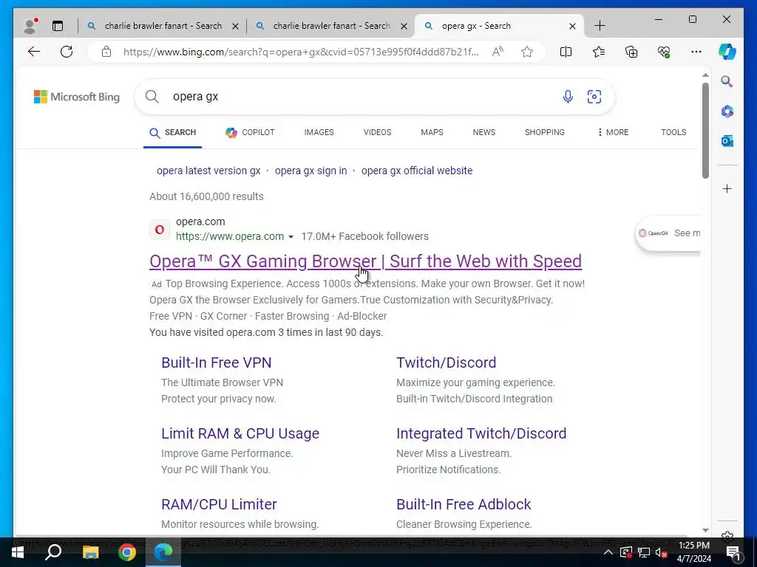Click related search opera gx sign in
This screenshot has width=757, height=567.
[311, 171]
